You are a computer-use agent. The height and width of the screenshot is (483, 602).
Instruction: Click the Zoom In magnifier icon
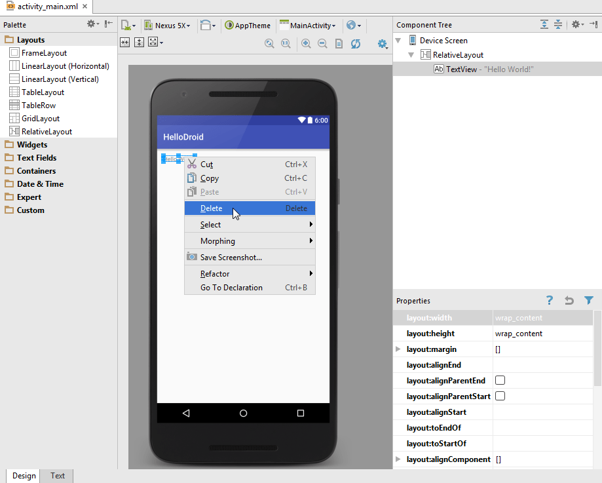pyautogui.click(x=306, y=43)
